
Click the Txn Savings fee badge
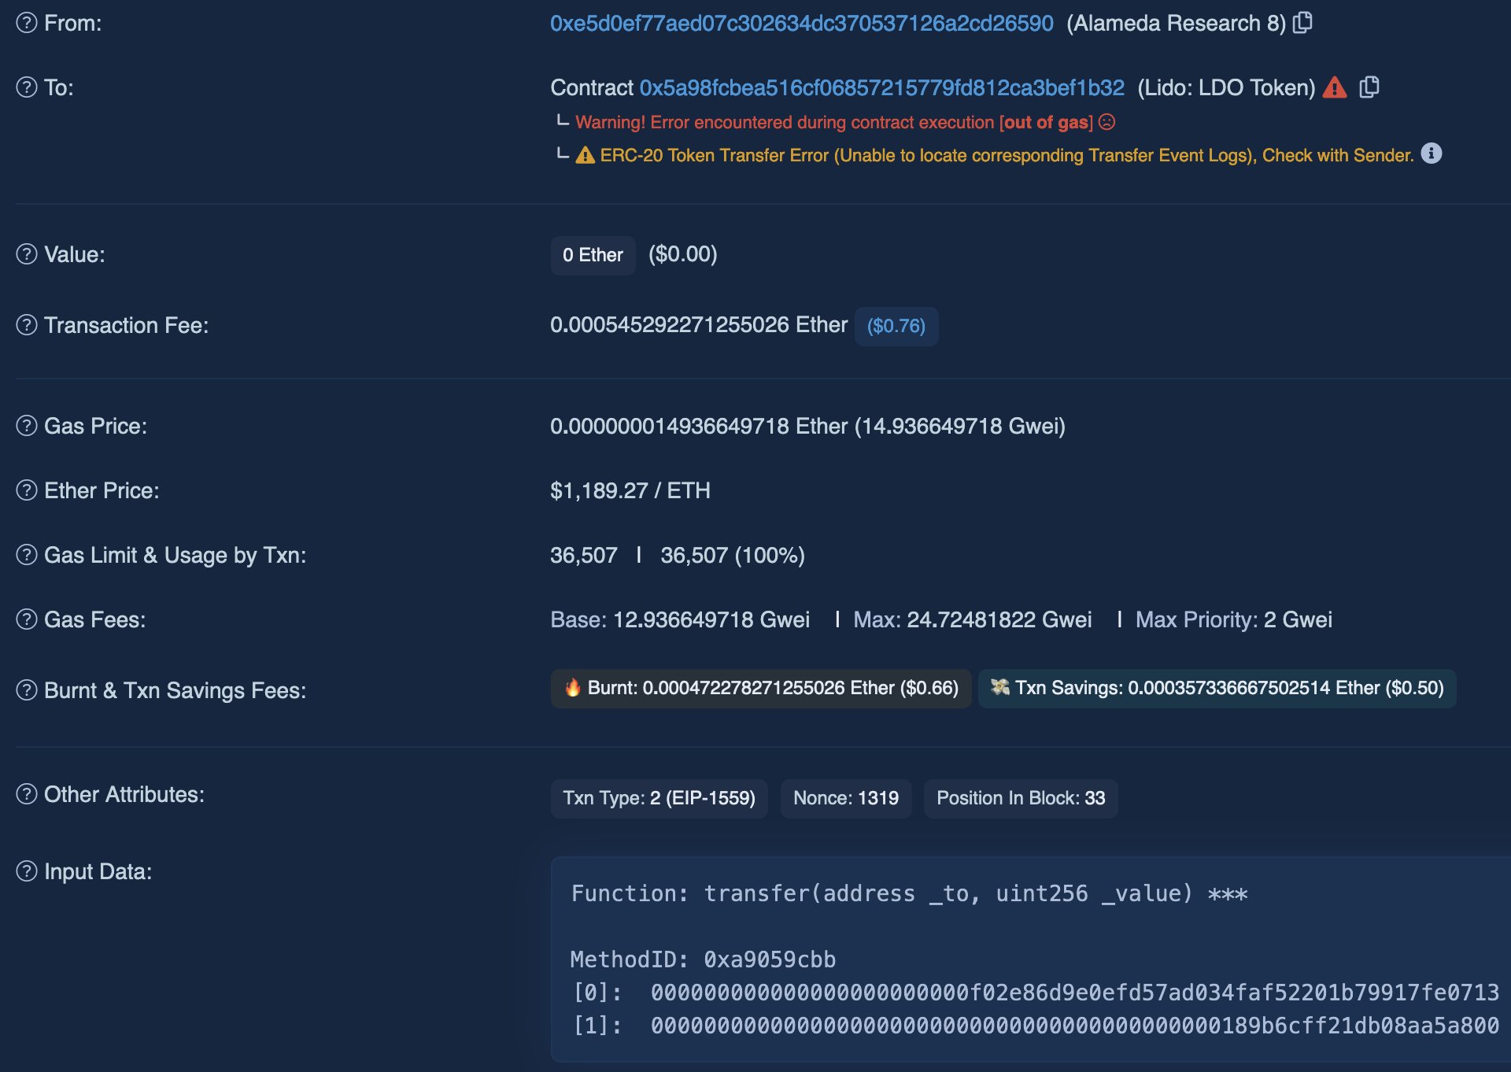(1217, 688)
